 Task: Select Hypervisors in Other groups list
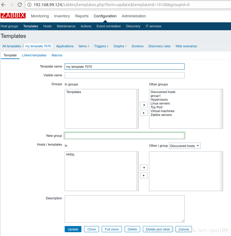(159, 100)
